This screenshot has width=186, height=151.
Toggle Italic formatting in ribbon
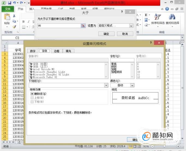[28, 22]
